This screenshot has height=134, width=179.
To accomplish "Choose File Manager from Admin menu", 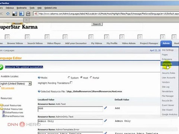I will pyautogui.click(x=168, y=96).
